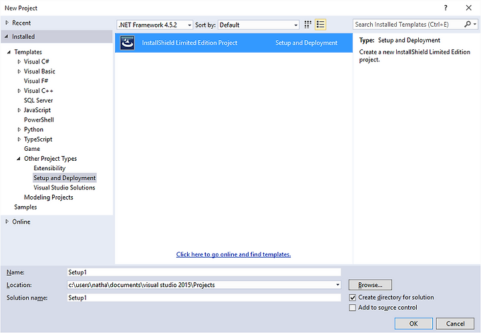Select the Visual Studio Solutions tree item
Image resolution: width=481 pixels, height=333 pixels.
click(x=64, y=188)
